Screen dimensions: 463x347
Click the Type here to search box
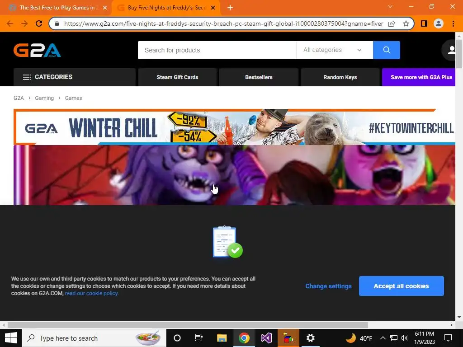click(x=94, y=338)
